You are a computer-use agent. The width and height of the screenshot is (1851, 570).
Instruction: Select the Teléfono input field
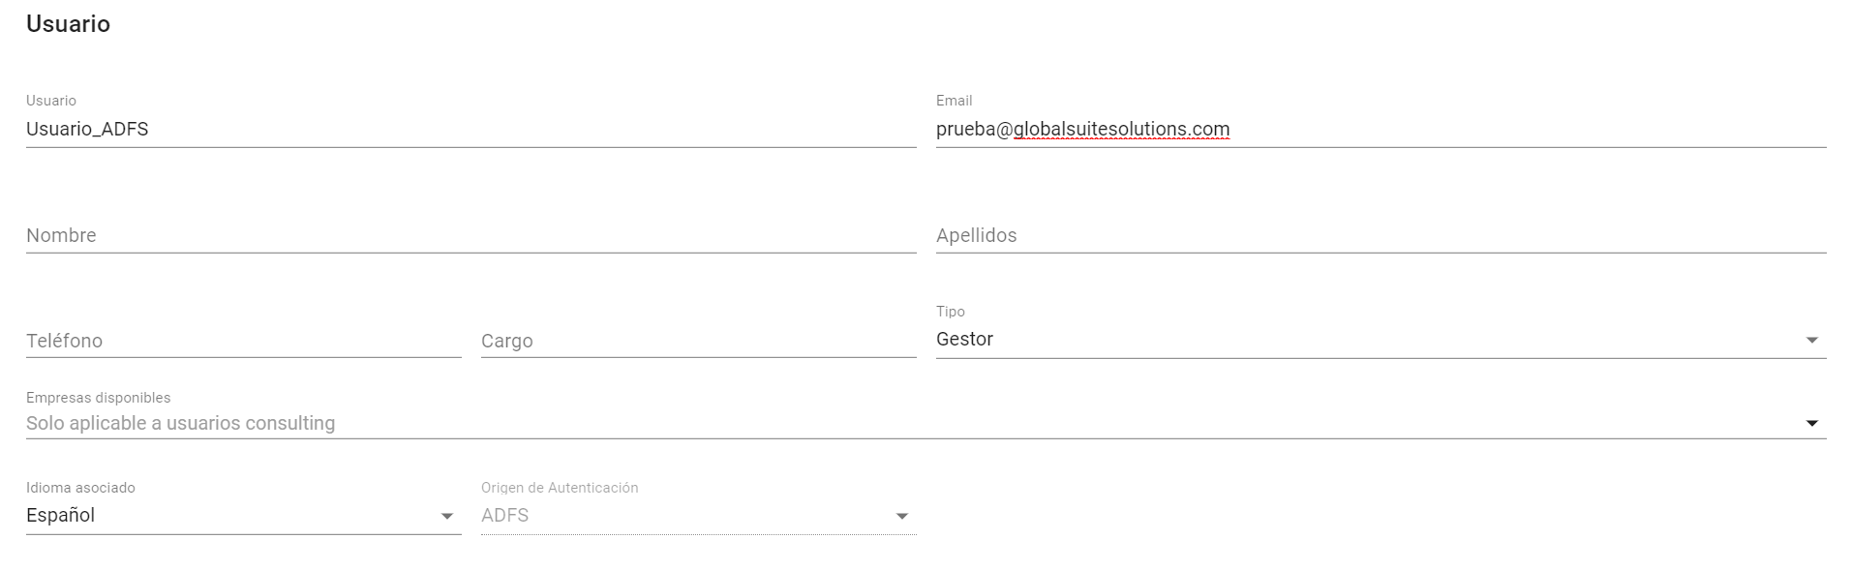(243, 342)
